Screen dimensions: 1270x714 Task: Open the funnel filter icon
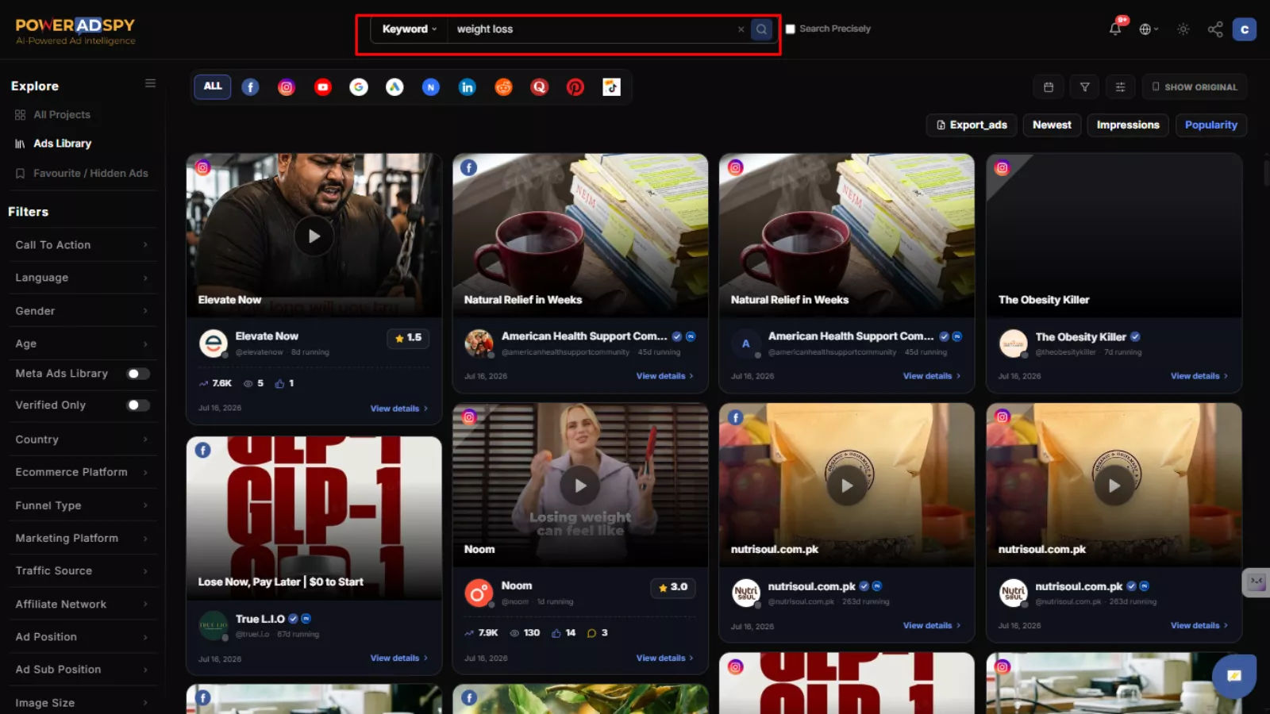(1084, 87)
